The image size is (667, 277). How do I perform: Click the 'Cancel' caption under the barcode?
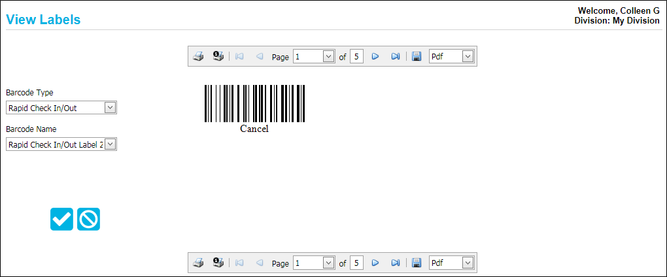point(254,129)
